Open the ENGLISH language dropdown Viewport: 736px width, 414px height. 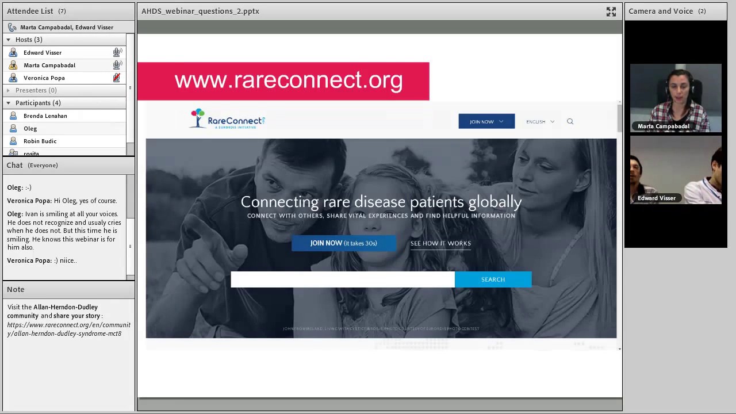tap(540, 121)
